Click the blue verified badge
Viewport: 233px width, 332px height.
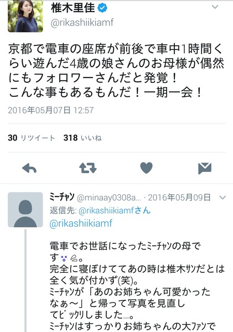pyautogui.click(x=102, y=8)
